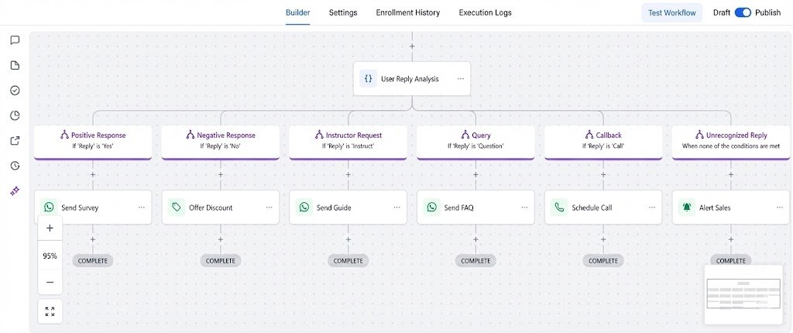The height and width of the screenshot is (333, 793).
Task: Open the three-dot menu on Schedule Call
Action: coord(651,208)
